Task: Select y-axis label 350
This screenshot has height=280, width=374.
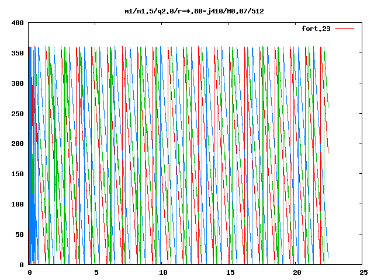Action: (x=18, y=53)
